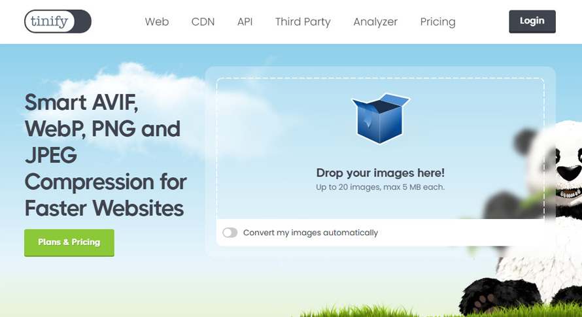Open the API navigation link
This screenshot has height=317, width=582.
coord(245,22)
